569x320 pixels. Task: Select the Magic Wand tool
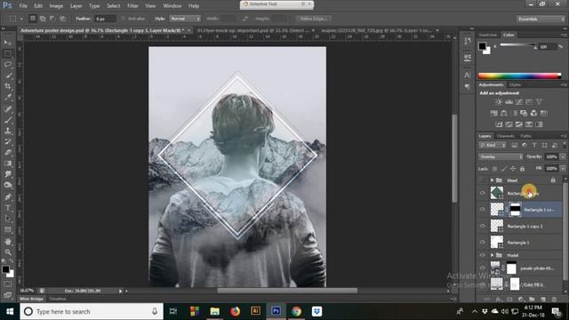(x=8, y=76)
